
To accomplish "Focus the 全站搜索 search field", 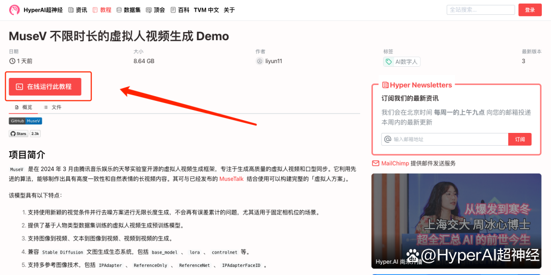I will [480, 10].
